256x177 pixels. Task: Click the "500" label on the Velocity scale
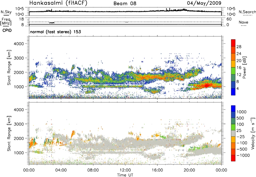click(240, 118)
